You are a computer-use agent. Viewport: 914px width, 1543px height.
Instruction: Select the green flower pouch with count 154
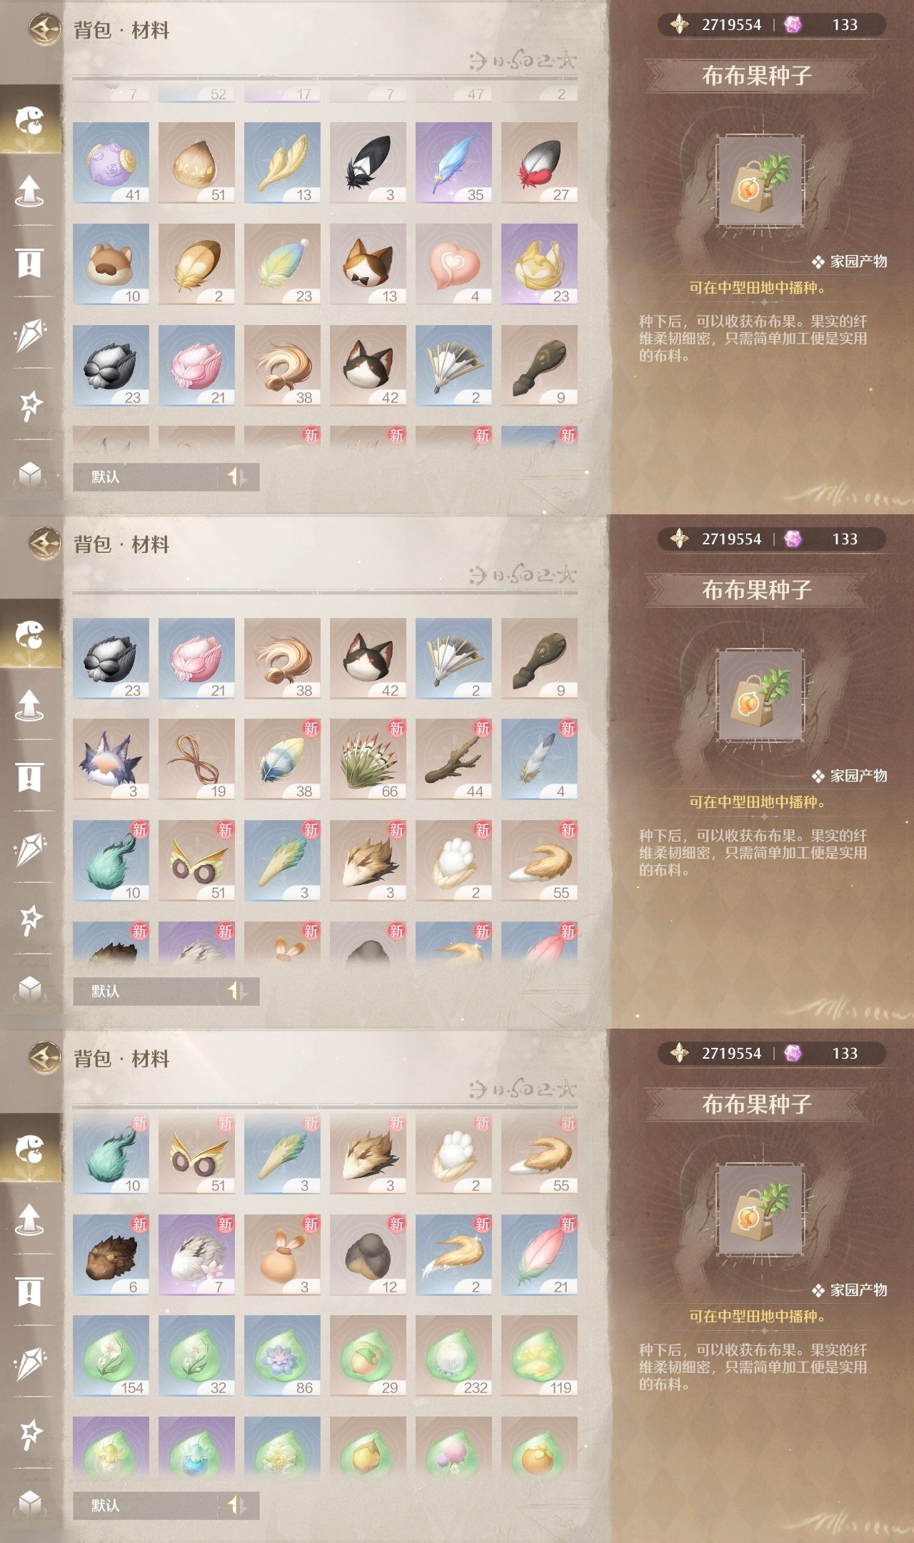click(x=111, y=1355)
